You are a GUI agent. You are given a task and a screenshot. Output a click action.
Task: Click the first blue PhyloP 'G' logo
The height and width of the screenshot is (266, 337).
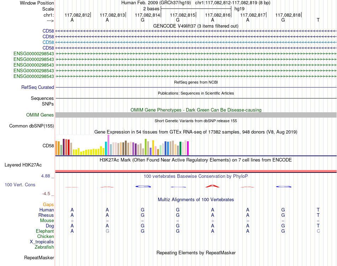click(143, 186)
